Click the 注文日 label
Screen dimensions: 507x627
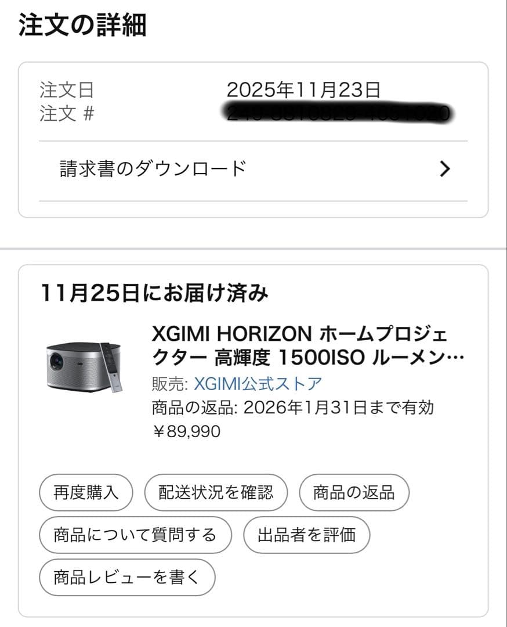click(67, 90)
